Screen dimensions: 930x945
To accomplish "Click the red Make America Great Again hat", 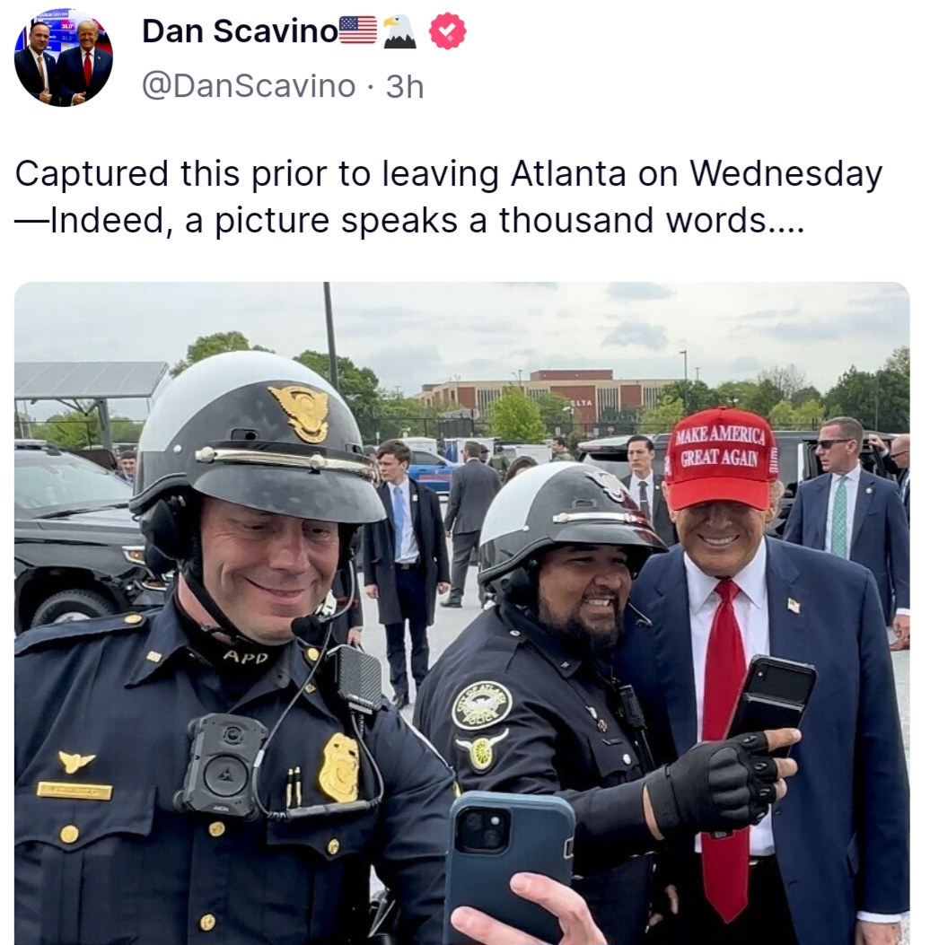I will coord(720,459).
